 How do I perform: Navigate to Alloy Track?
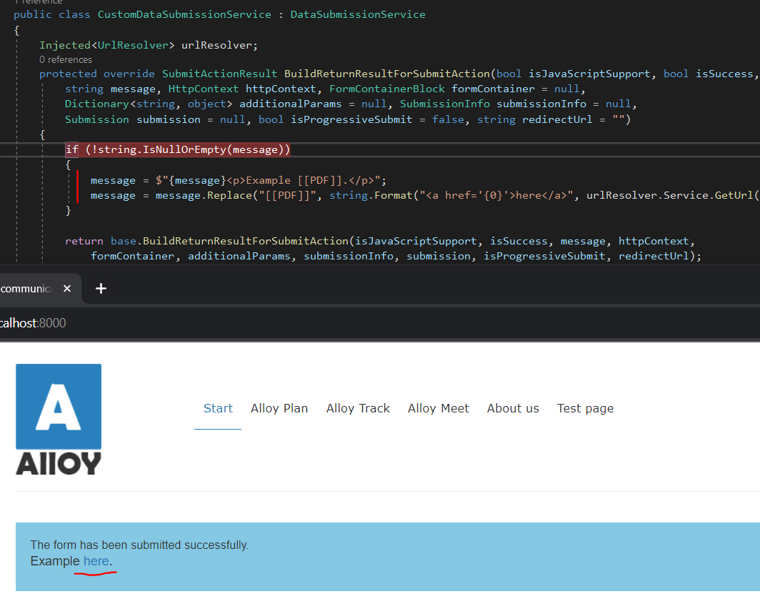tap(358, 408)
